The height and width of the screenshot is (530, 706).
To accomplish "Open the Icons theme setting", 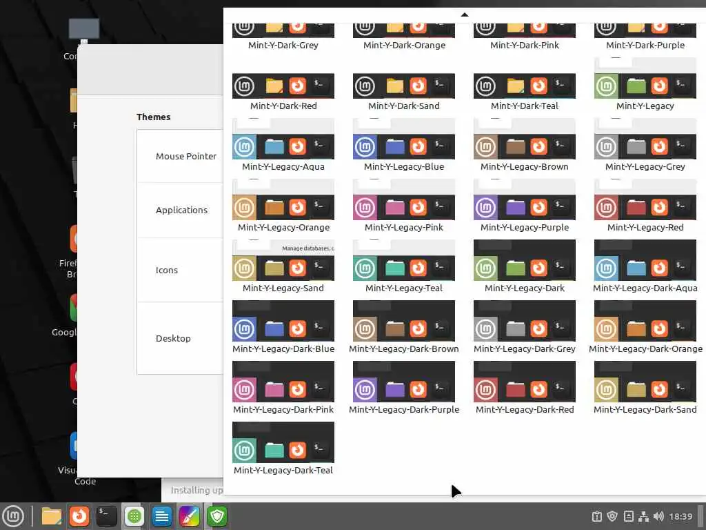I will 180,271.
